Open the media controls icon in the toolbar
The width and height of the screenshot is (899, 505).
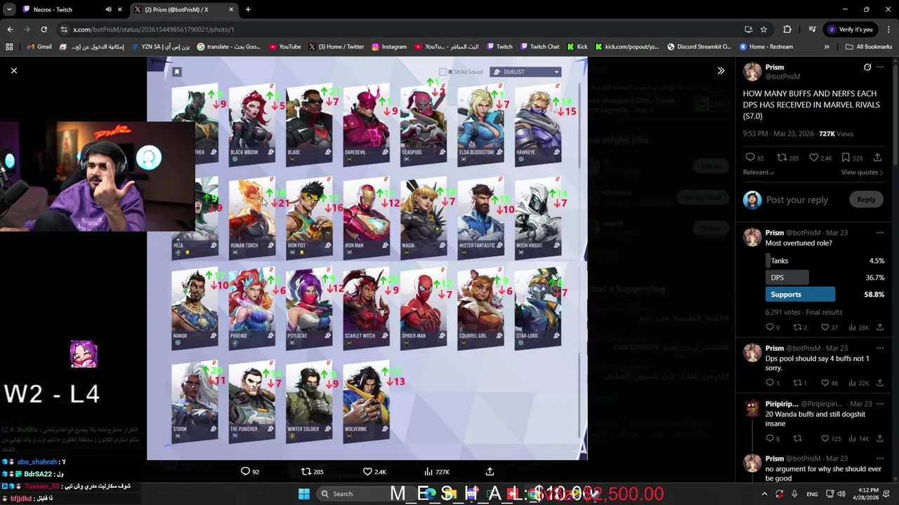pos(812,29)
